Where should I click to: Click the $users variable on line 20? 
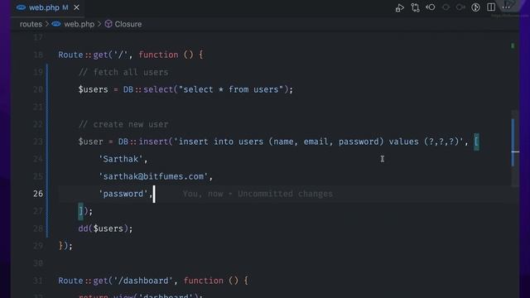coord(93,89)
